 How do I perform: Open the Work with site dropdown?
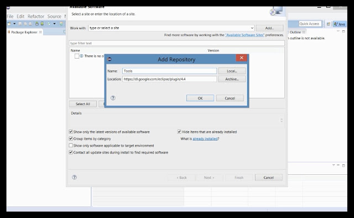(252, 28)
